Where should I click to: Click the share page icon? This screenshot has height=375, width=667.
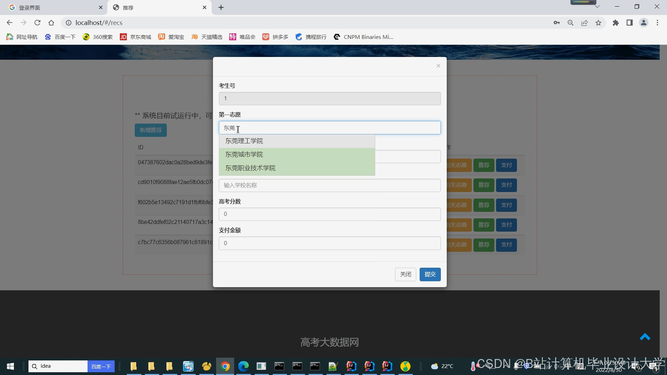click(584, 23)
